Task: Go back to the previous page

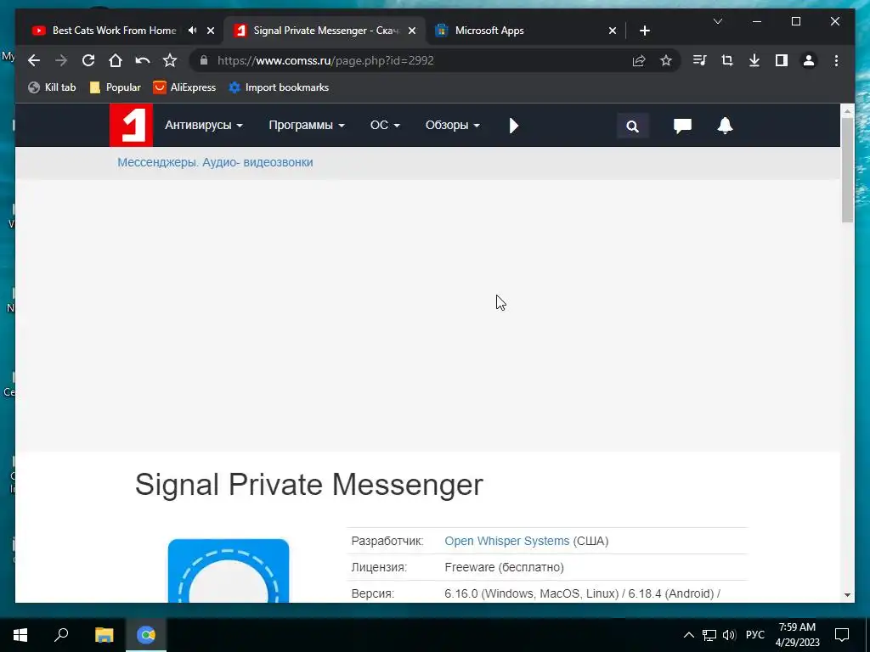Action: click(x=34, y=60)
